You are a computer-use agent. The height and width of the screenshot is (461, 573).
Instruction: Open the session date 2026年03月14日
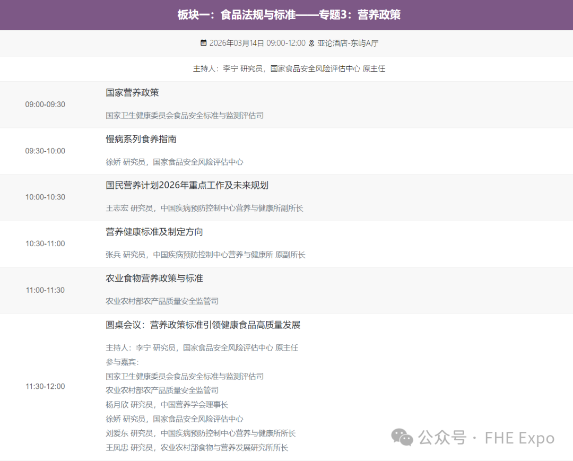tap(238, 44)
